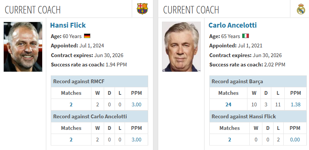The image size is (309, 150).
Task: Open the Hansi Flick name link
Action: pos(68,25)
